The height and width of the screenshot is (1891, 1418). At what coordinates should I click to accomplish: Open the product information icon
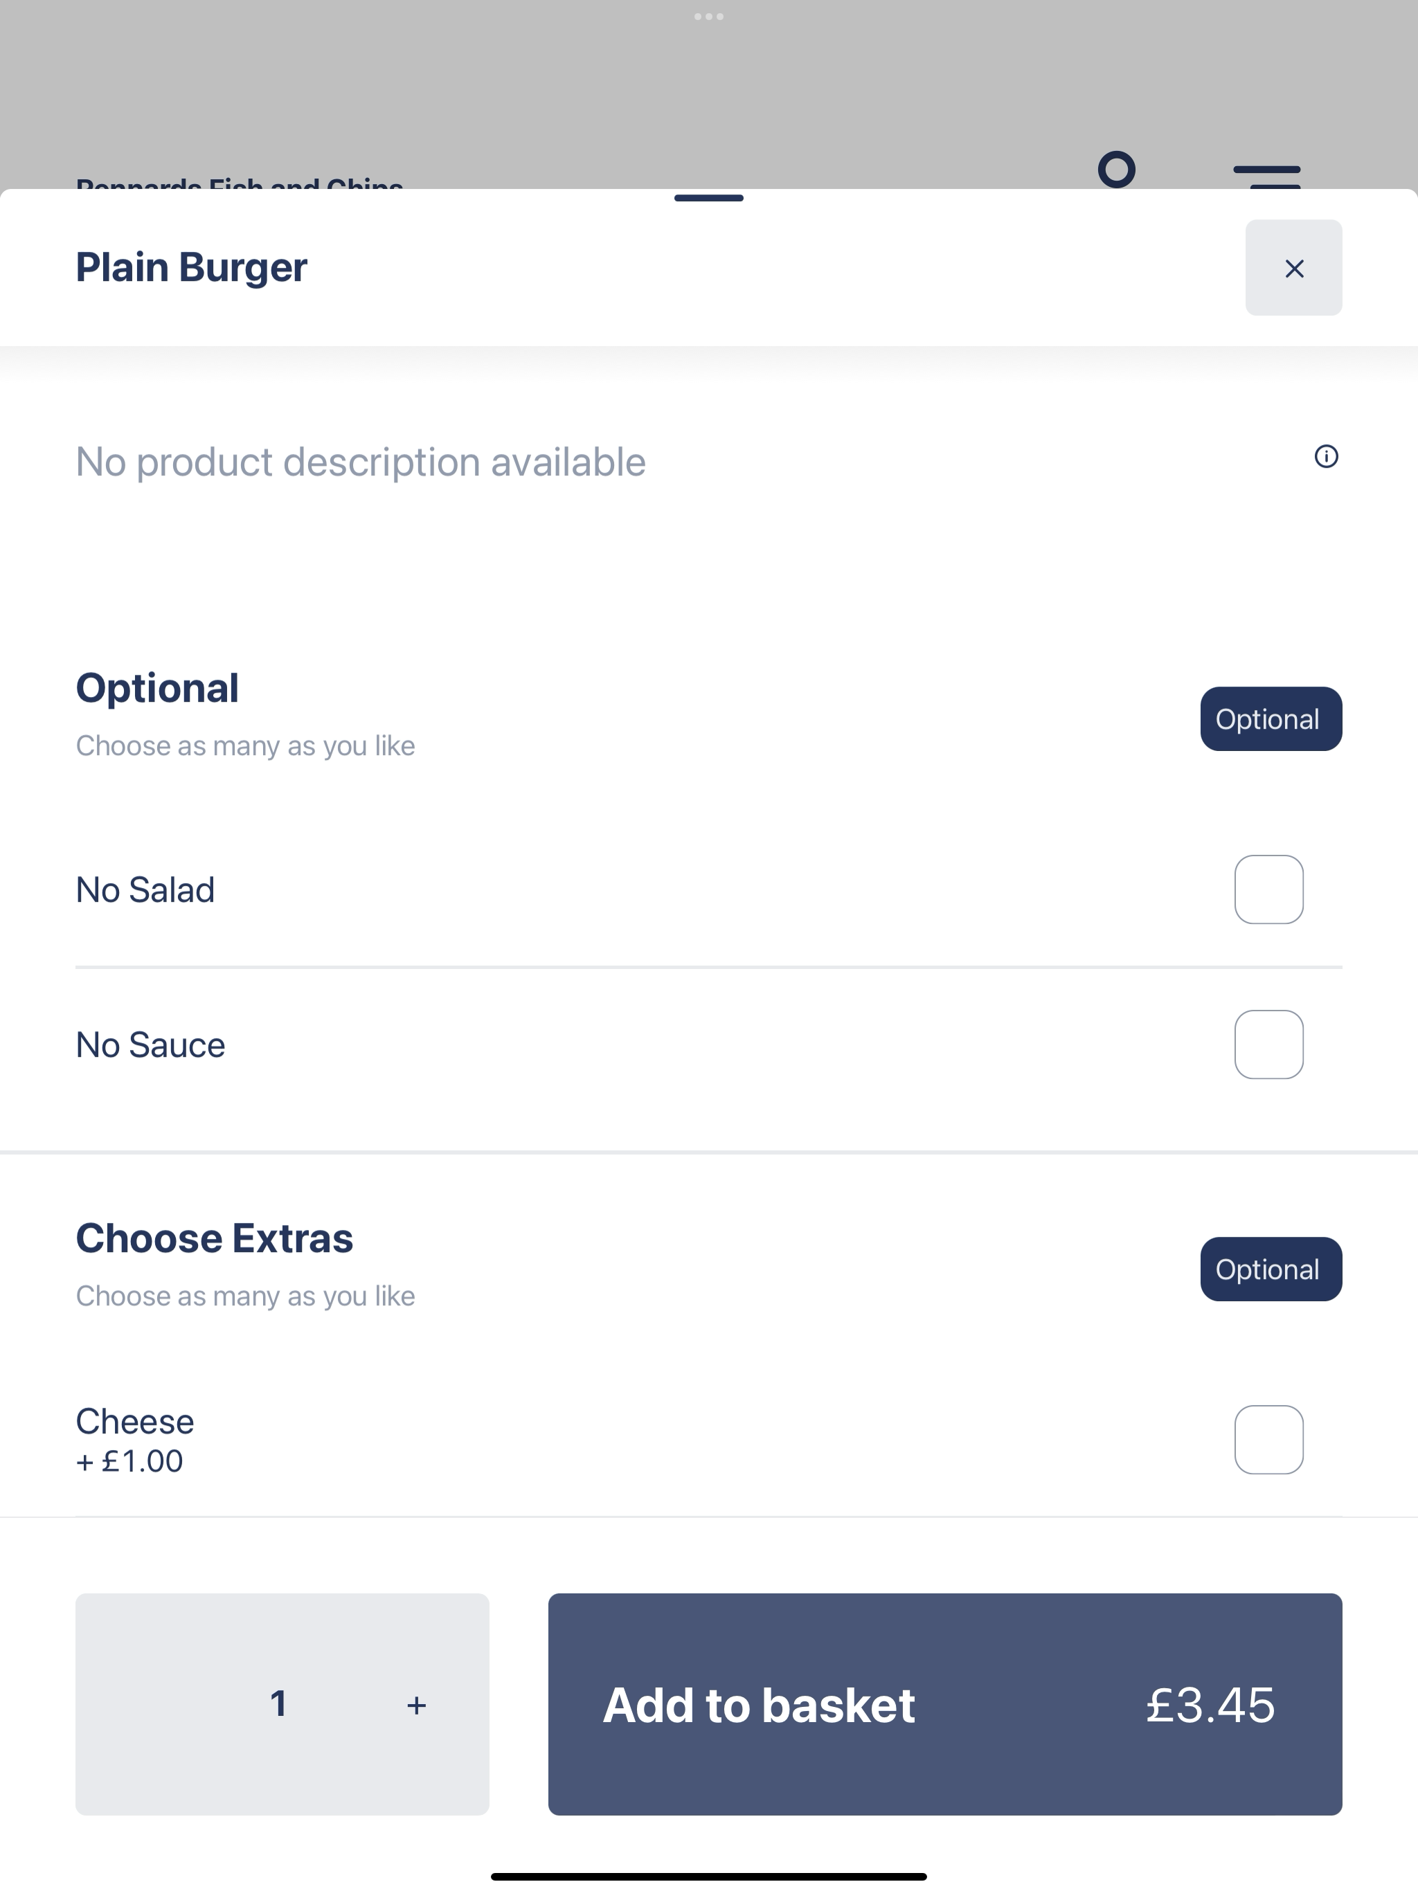point(1326,457)
